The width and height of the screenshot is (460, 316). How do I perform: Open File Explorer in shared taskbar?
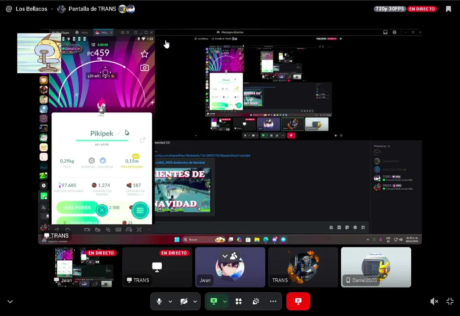point(257,240)
